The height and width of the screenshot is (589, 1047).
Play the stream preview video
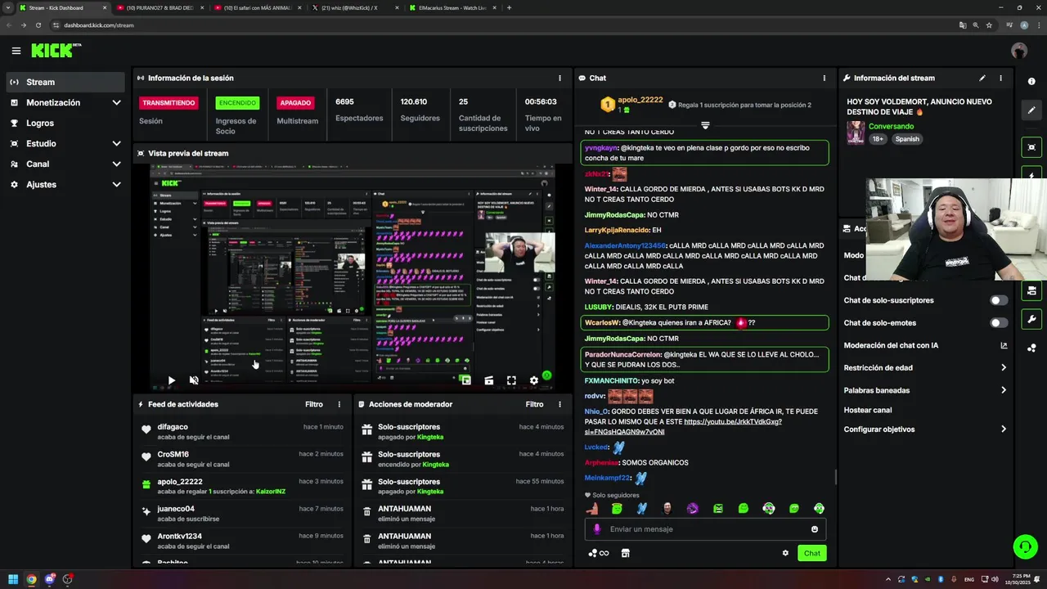tap(171, 380)
